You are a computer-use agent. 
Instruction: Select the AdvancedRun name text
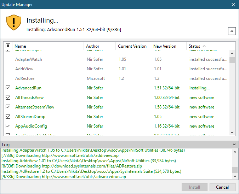(28, 88)
